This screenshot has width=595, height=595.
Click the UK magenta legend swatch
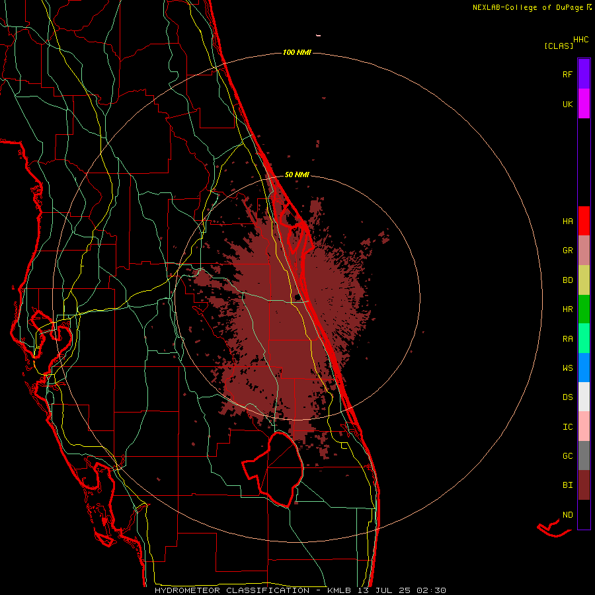pos(584,104)
